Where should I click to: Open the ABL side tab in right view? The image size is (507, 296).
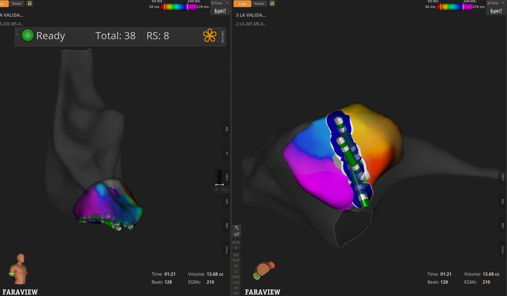[503, 202]
